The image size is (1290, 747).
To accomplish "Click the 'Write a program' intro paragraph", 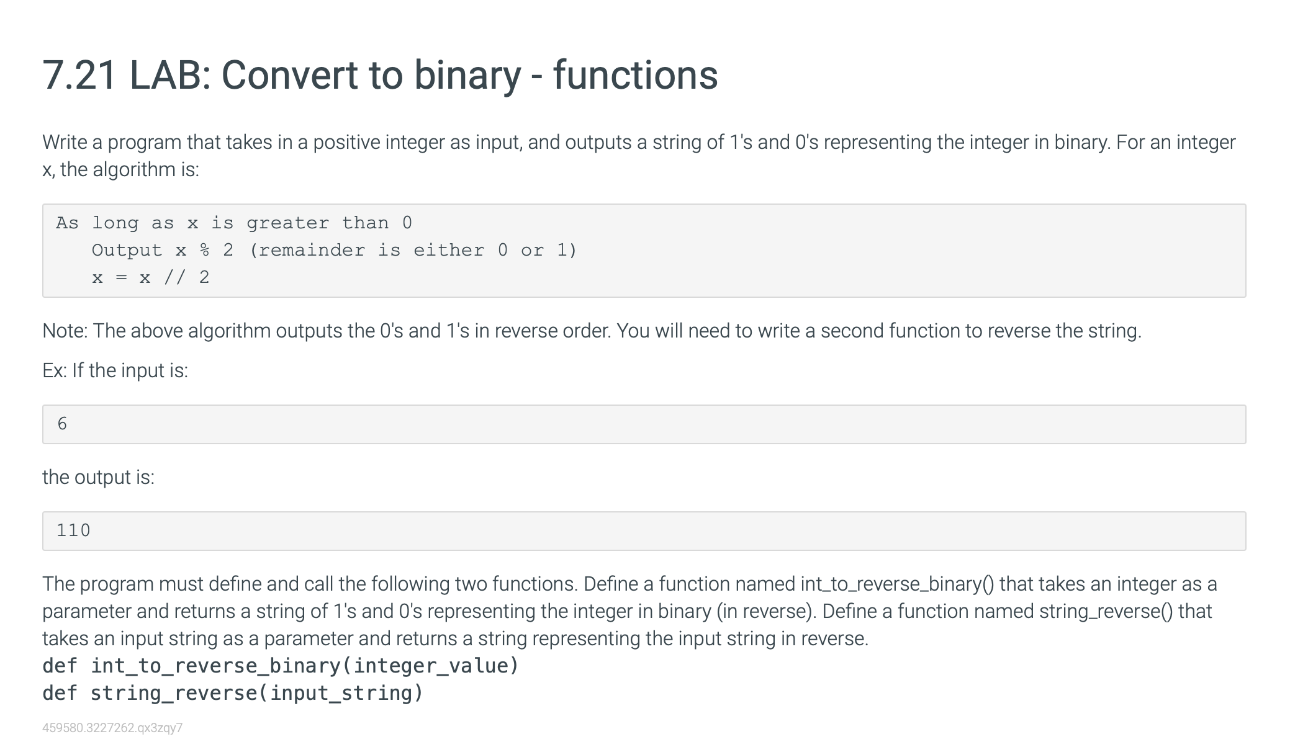I will click(x=638, y=155).
